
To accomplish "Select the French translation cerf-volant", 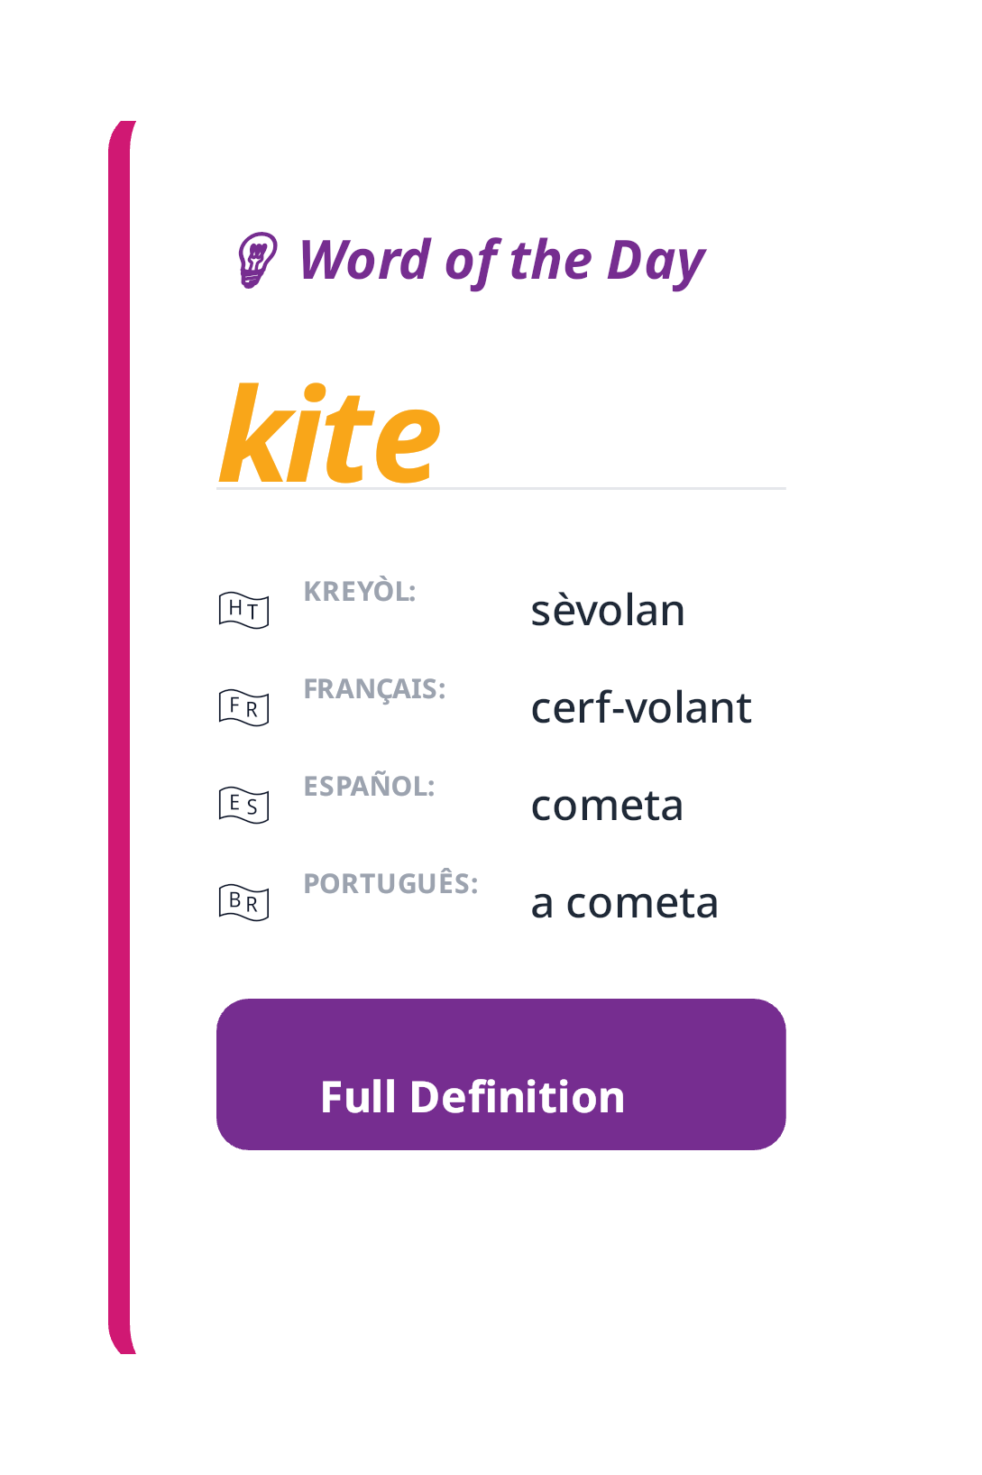I will tap(642, 707).
